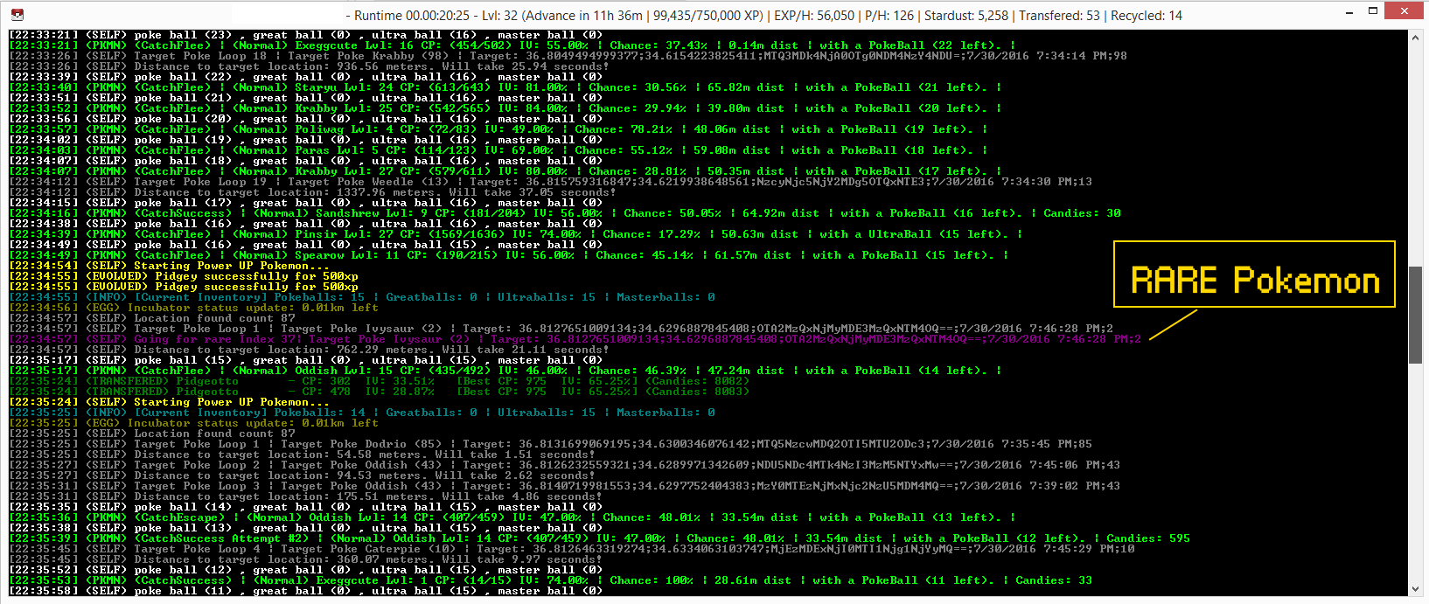Select the Poliwag Lvl: 4 CatchFlee line
Screen dimensions: 1429x604
498,129
